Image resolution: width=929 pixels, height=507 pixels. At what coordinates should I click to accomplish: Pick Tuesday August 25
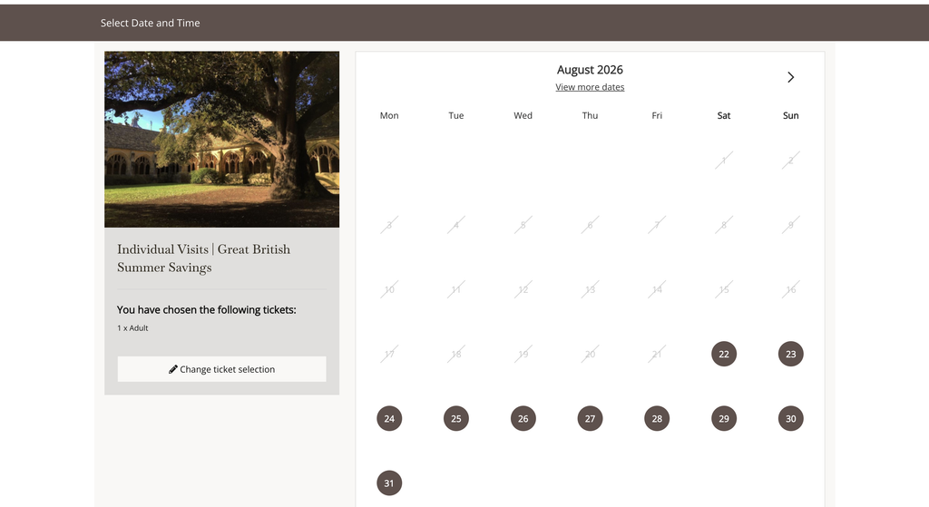[456, 418]
